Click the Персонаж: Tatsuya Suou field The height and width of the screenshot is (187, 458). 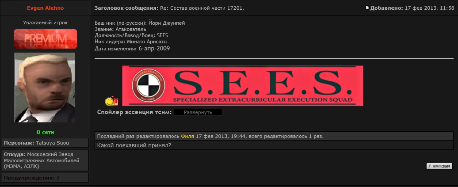[45, 143]
